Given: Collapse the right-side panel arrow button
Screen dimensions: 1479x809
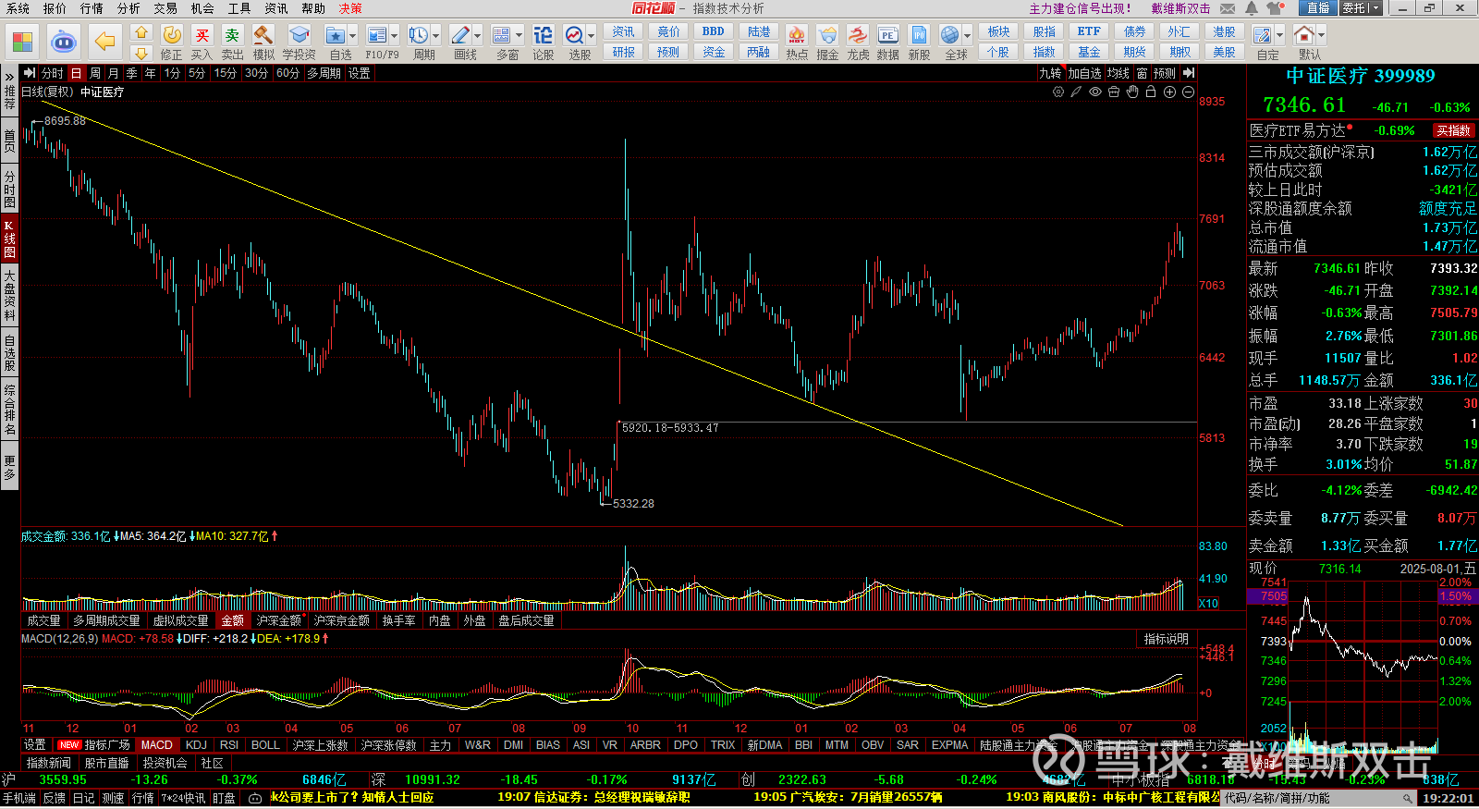Looking at the screenshot, I should (1189, 73).
